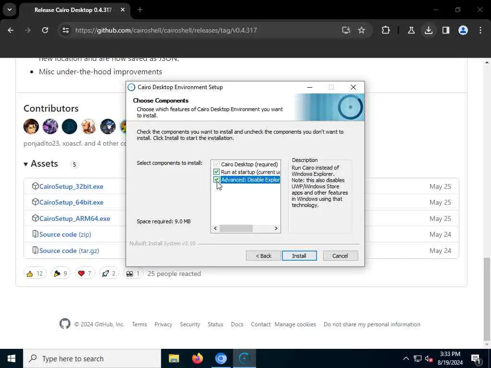Cancel the Cairo setup wizard
Viewport: 491px width, 368px height.
point(340,256)
